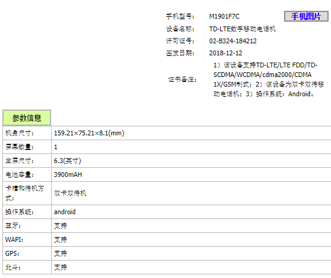The height and width of the screenshot is (278, 331).
Task: Select the 机身尺寸 dimensions value
Action: tap(89, 133)
